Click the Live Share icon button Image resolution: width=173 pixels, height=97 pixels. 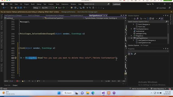pyautogui.click(x=161, y=8)
